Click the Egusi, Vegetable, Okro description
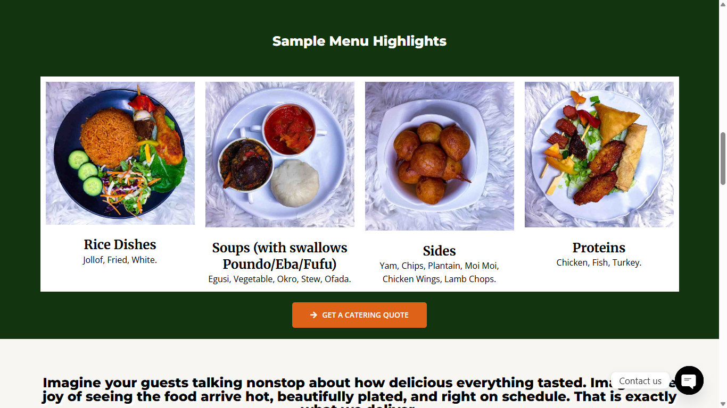 (x=280, y=279)
